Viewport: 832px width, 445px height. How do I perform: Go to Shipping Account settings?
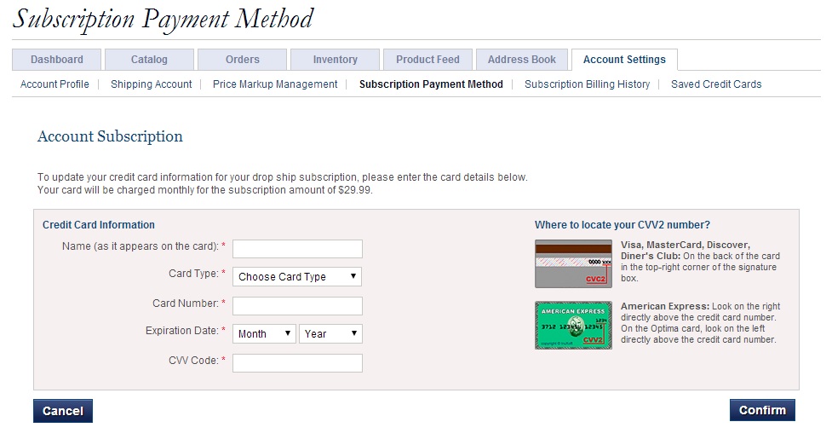[152, 84]
